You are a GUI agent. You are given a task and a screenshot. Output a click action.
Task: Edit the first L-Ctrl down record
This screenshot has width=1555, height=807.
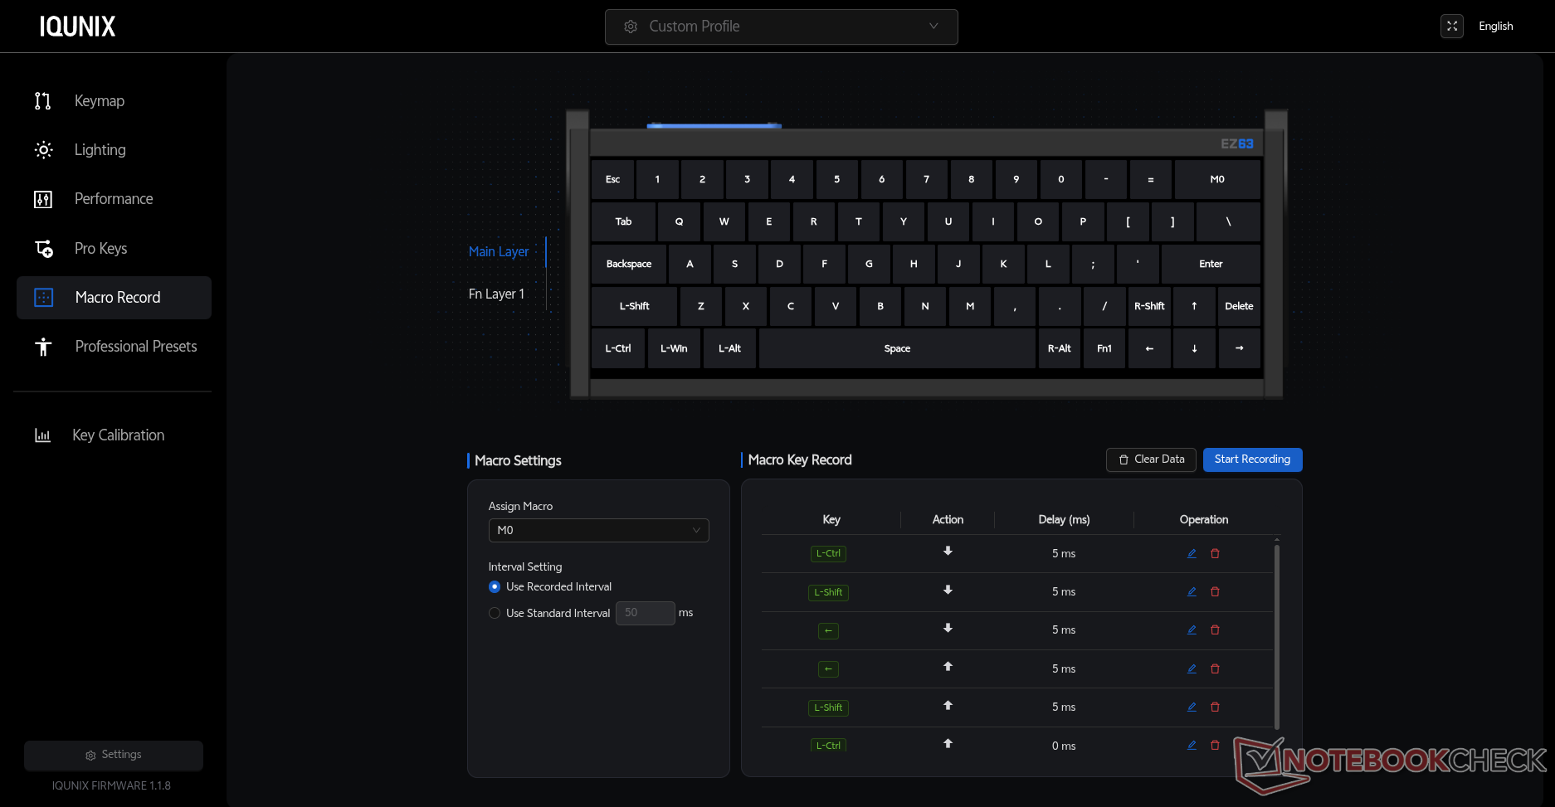click(x=1192, y=553)
